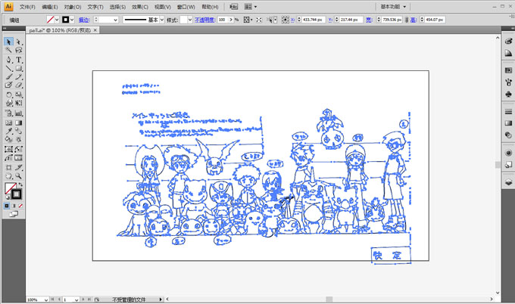Viewport: 515px width, 304px height.
Task: Pick the Paintbrush tool
Action: 8,76
